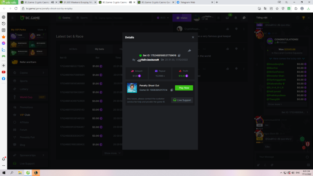Click the notification bell in site header
The image size is (313, 176).
[236, 18]
